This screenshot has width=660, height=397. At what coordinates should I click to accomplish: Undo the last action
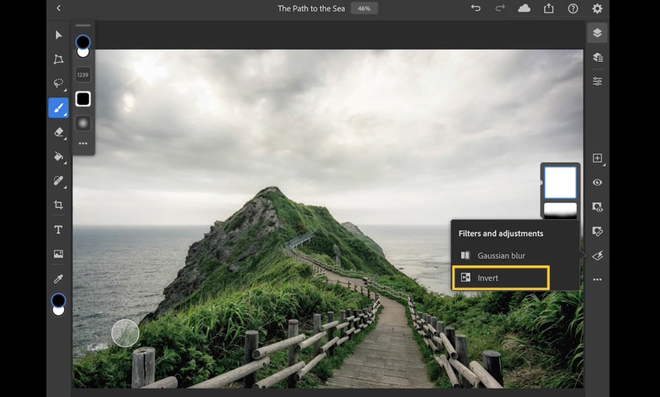476,8
